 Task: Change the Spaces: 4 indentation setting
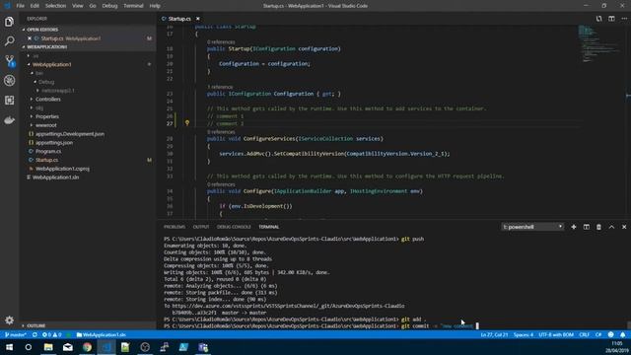point(524,334)
